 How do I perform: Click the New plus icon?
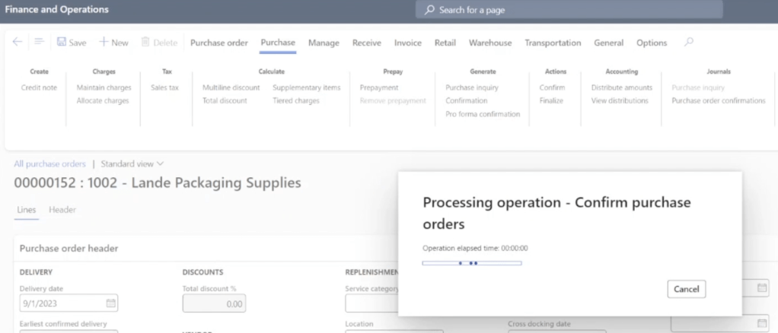pyautogui.click(x=104, y=43)
